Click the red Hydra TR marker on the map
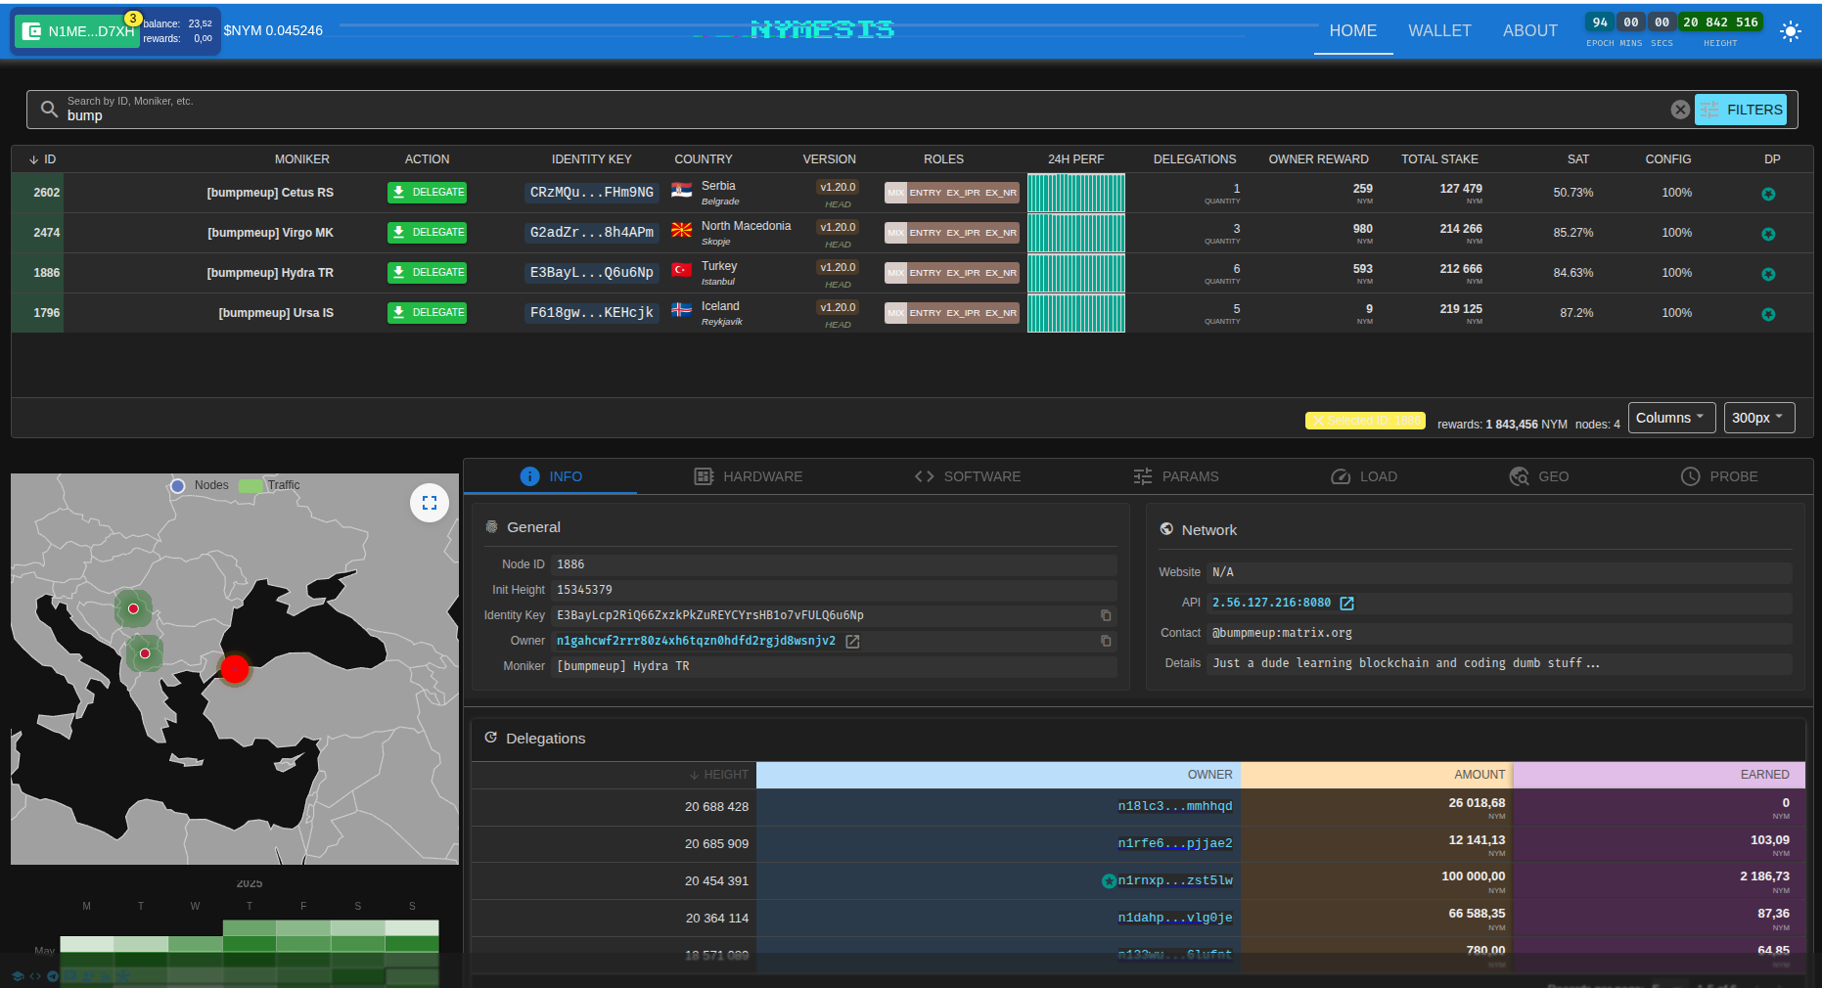1822x988 pixels. (x=235, y=669)
